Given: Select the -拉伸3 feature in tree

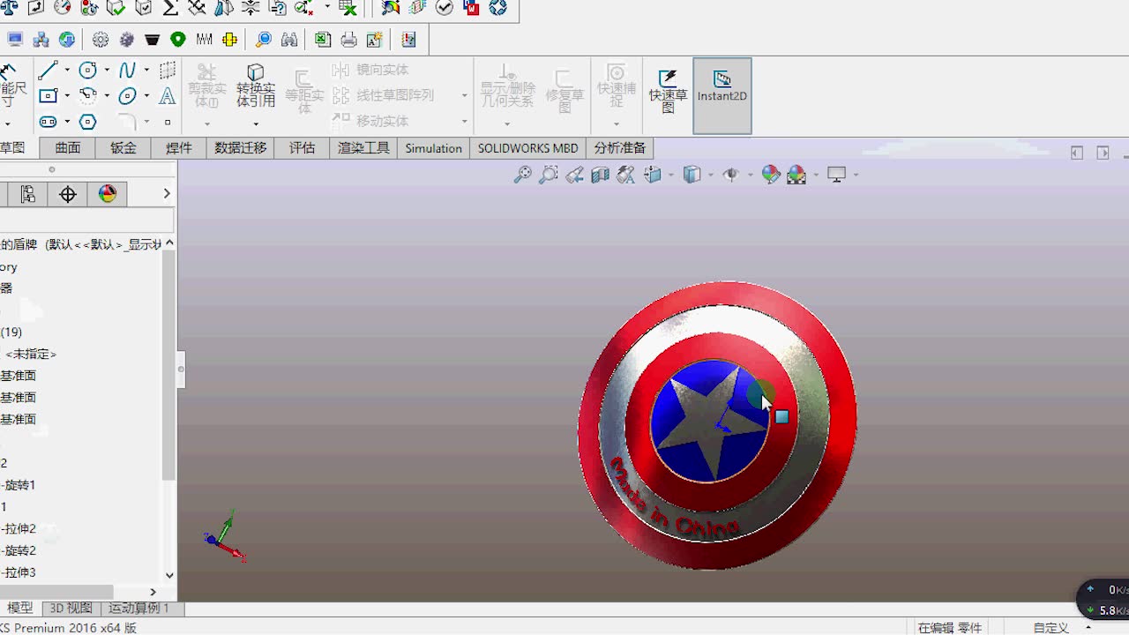Looking at the screenshot, I should pos(19,572).
